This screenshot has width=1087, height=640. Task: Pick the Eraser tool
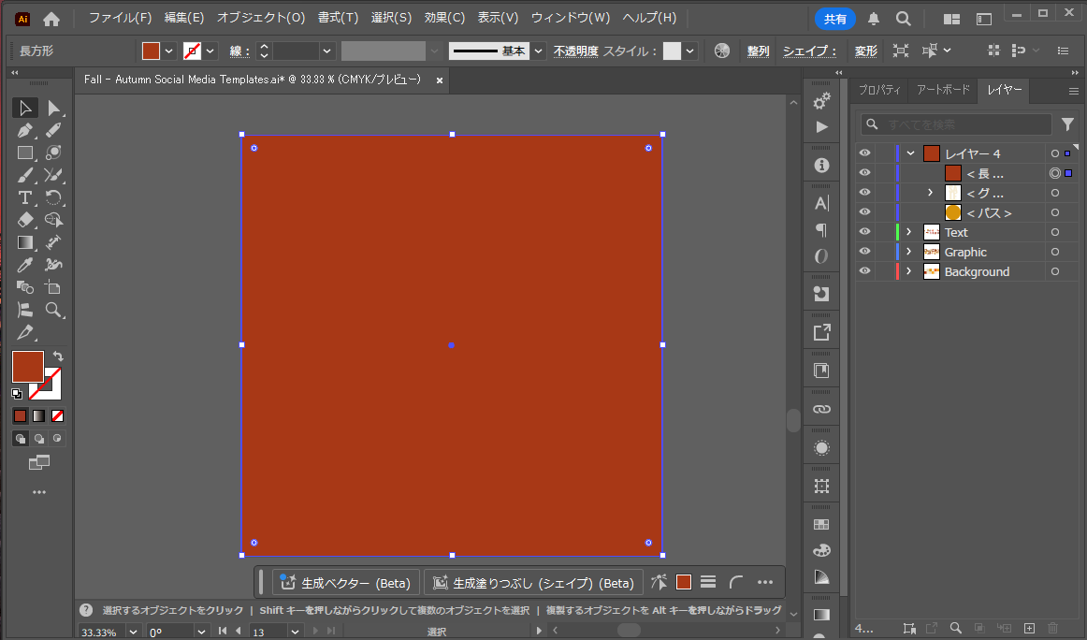25,220
